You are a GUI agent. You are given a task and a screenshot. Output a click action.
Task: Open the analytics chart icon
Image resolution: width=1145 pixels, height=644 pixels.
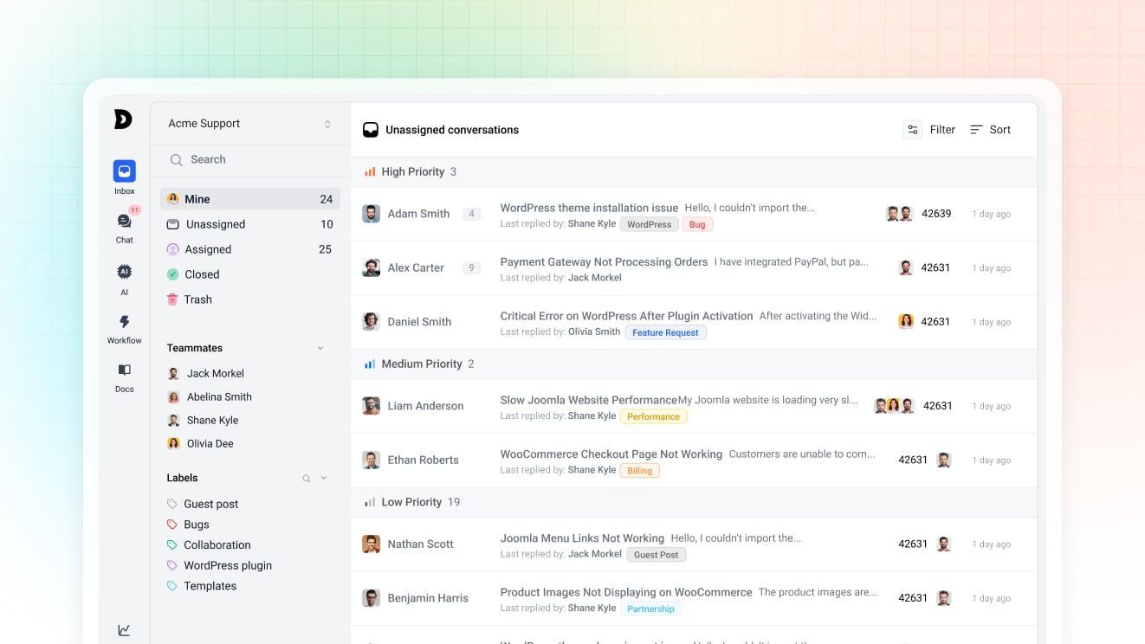pyautogui.click(x=124, y=630)
